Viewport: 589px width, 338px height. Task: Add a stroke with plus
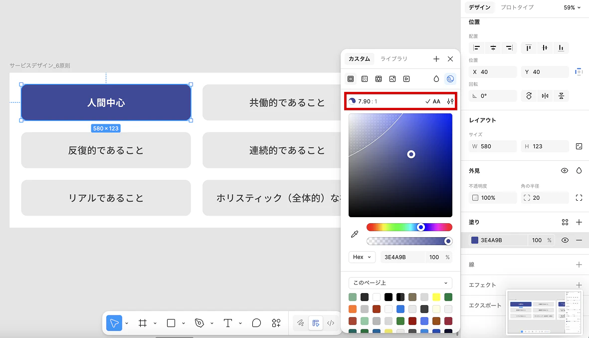pyautogui.click(x=579, y=265)
